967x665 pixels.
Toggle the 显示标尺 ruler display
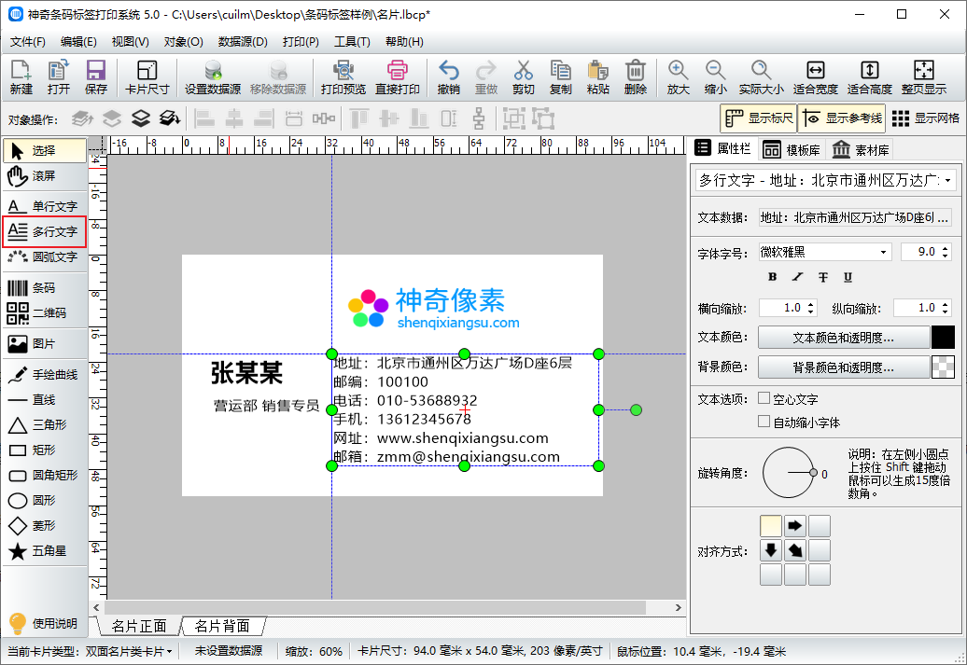pos(759,118)
